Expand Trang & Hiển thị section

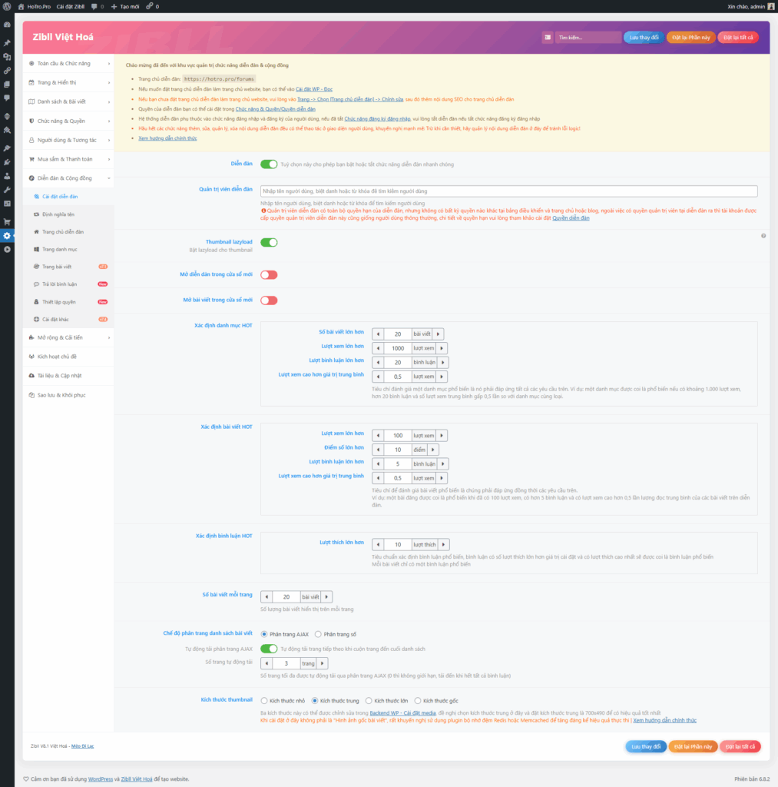tap(68, 82)
